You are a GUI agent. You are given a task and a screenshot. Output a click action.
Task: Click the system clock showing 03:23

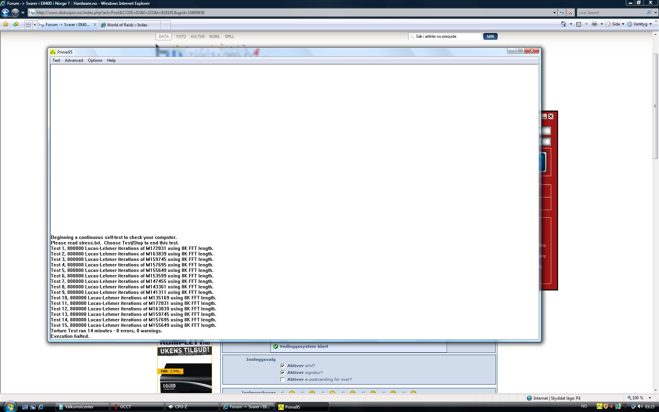(x=650, y=407)
